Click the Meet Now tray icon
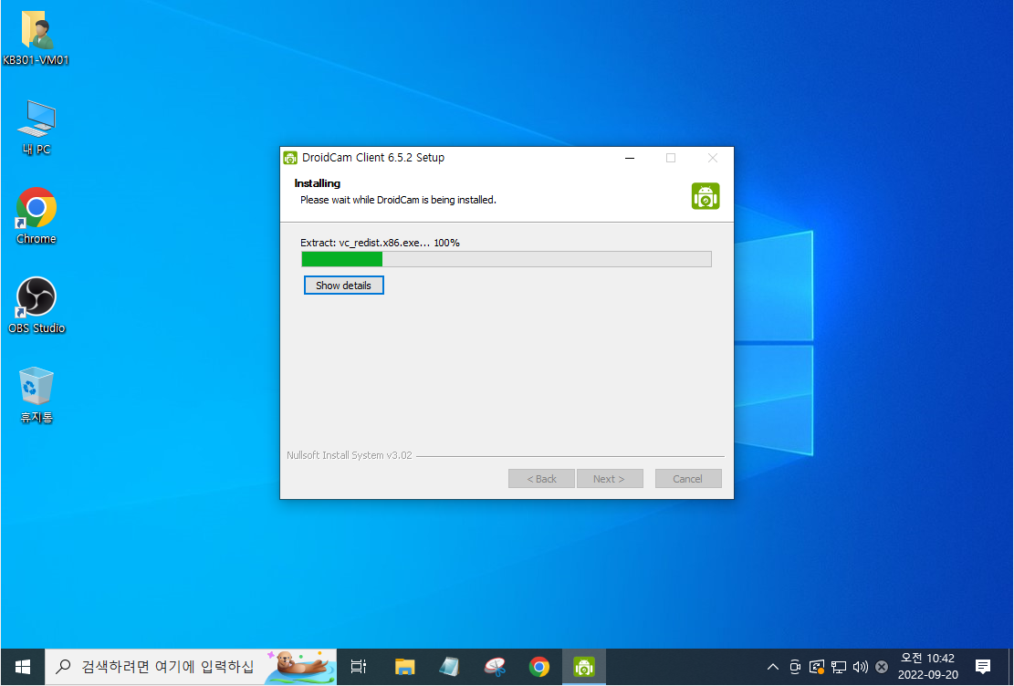This screenshot has height=686, width=1014. (x=795, y=667)
